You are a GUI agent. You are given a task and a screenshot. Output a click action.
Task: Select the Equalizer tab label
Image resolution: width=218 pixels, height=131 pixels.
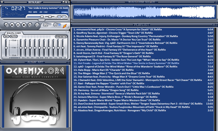[x=14, y=33]
